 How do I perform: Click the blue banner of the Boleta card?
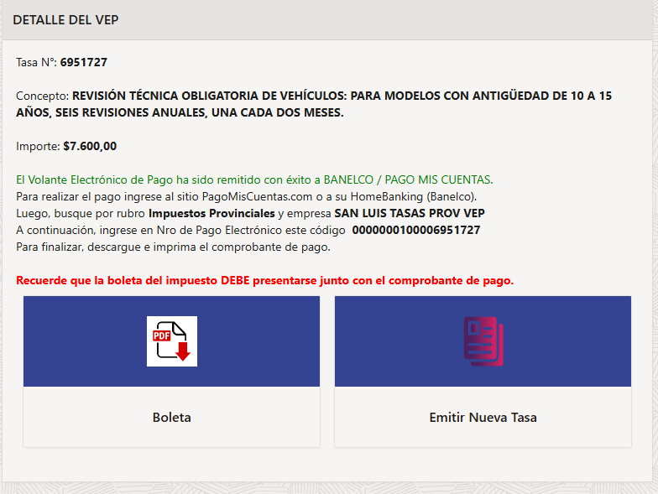coord(171,341)
